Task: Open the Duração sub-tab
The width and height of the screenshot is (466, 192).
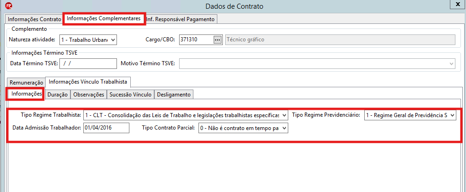Action: (x=58, y=95)
